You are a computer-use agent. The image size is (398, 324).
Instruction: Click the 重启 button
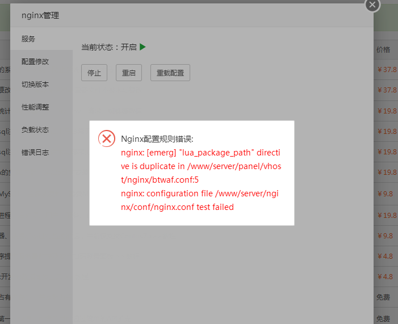pos(129,73)
